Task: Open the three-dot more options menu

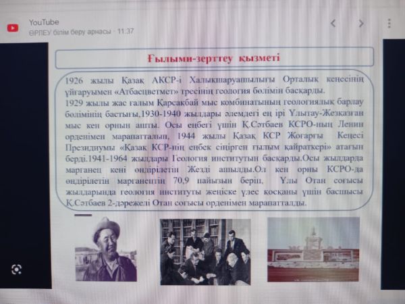Action: 389,24
